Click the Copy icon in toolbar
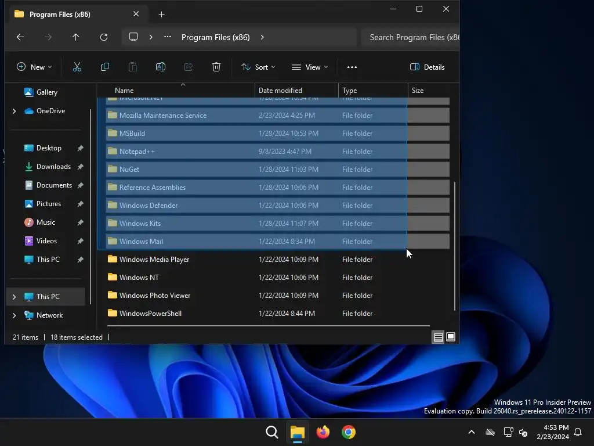 click(105, 67)
